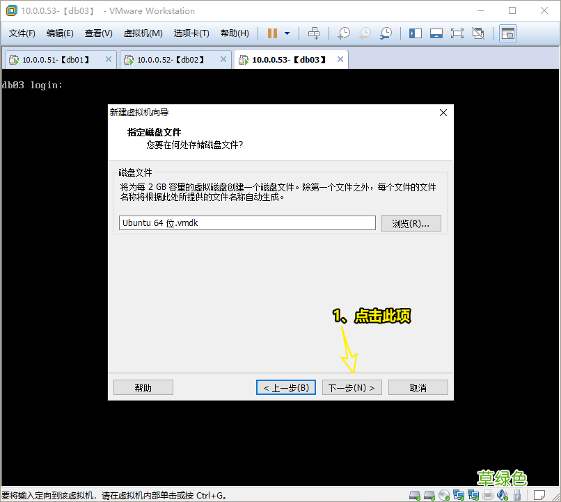Click the 新建虚拟机向导 dialog title
The image size is (561, 502).
point(139,113)
